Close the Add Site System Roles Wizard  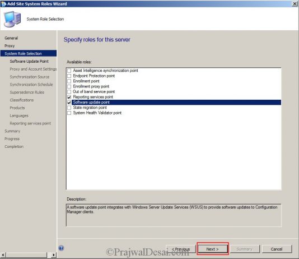[x=295, y=3]
